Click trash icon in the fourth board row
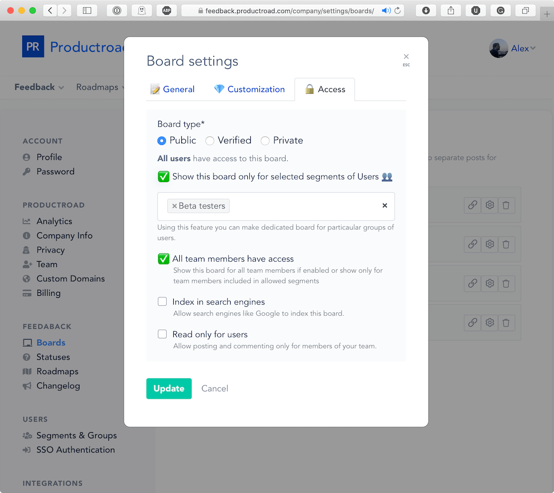Image resolution: width=554 pixels, height=493 pixels. pos(506,322)
